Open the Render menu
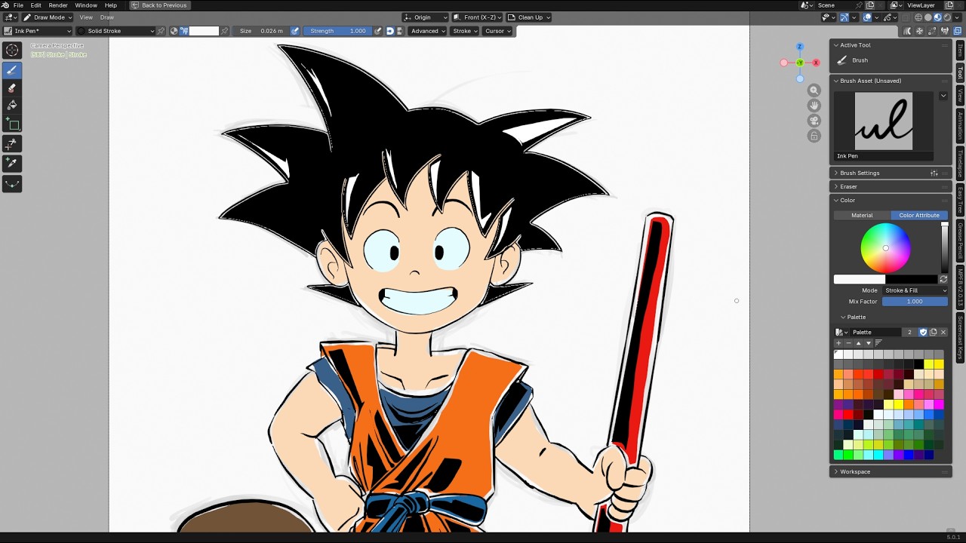 (58, 5)
